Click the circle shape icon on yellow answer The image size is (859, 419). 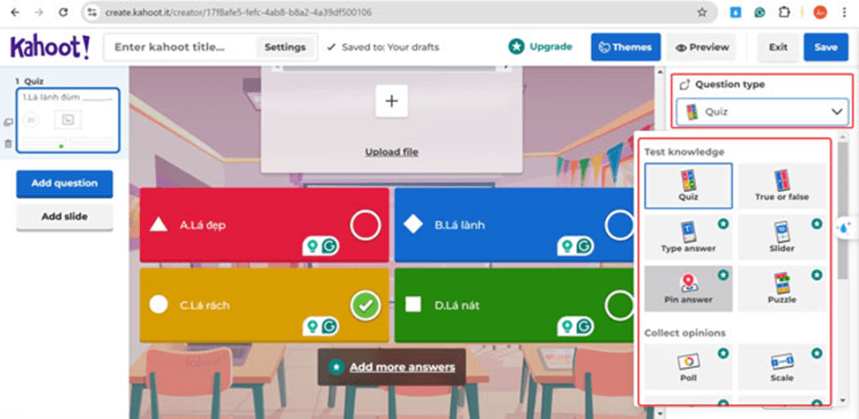tap(159, 305)
